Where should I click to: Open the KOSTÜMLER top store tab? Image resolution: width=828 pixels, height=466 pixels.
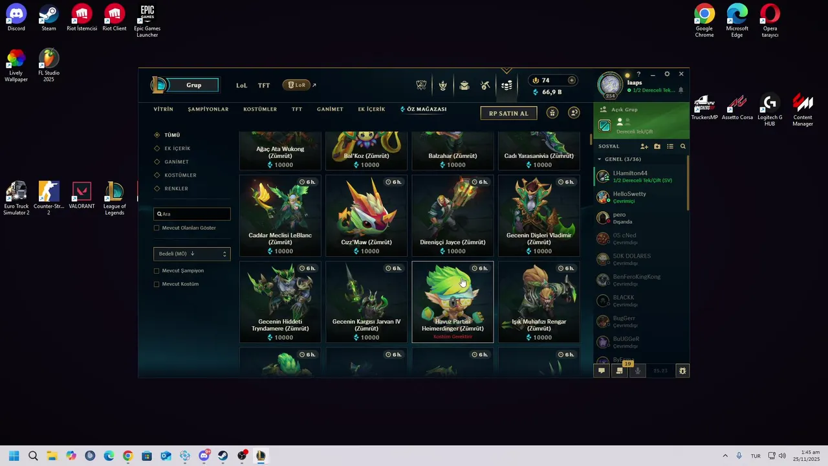260,109
